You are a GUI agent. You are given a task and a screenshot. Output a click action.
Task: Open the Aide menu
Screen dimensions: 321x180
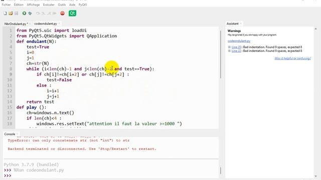pos(72,4)
